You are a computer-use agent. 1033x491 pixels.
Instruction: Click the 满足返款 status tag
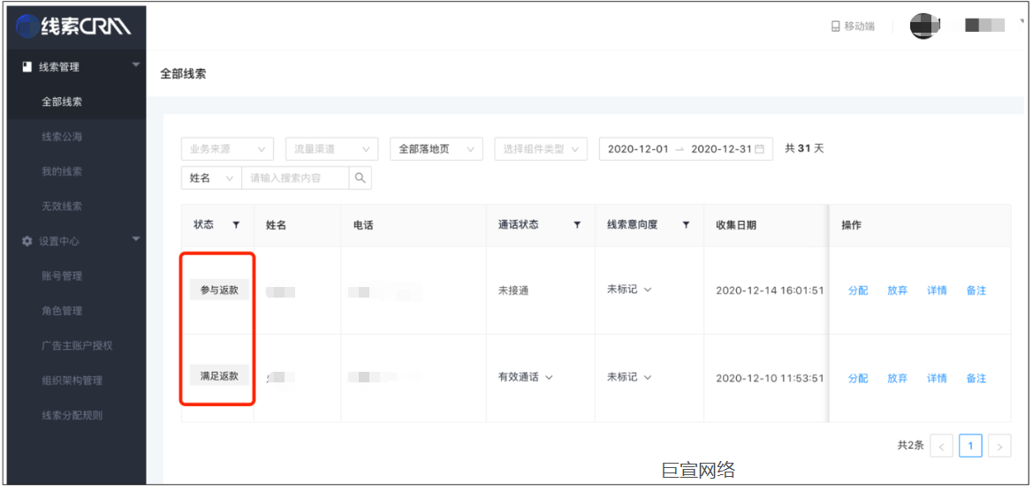tap(219, 376)
